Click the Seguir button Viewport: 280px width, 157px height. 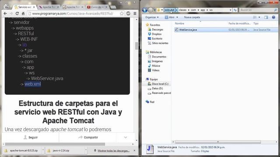click(x=31, y=137)
